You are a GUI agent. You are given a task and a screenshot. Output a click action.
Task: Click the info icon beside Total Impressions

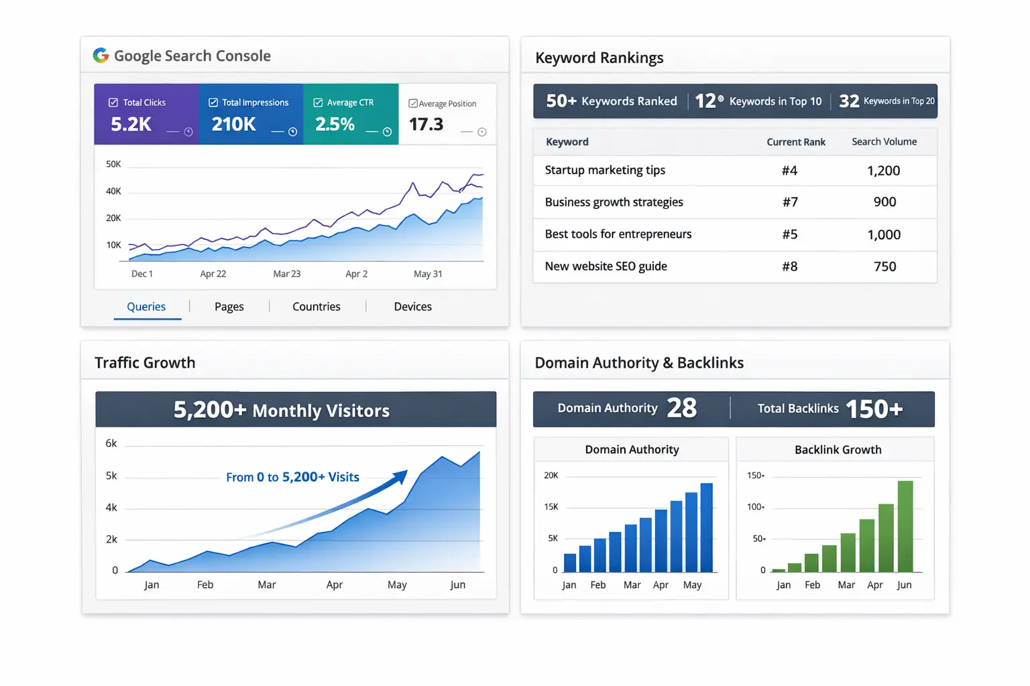pyautogui.click(x=292, y=133)
